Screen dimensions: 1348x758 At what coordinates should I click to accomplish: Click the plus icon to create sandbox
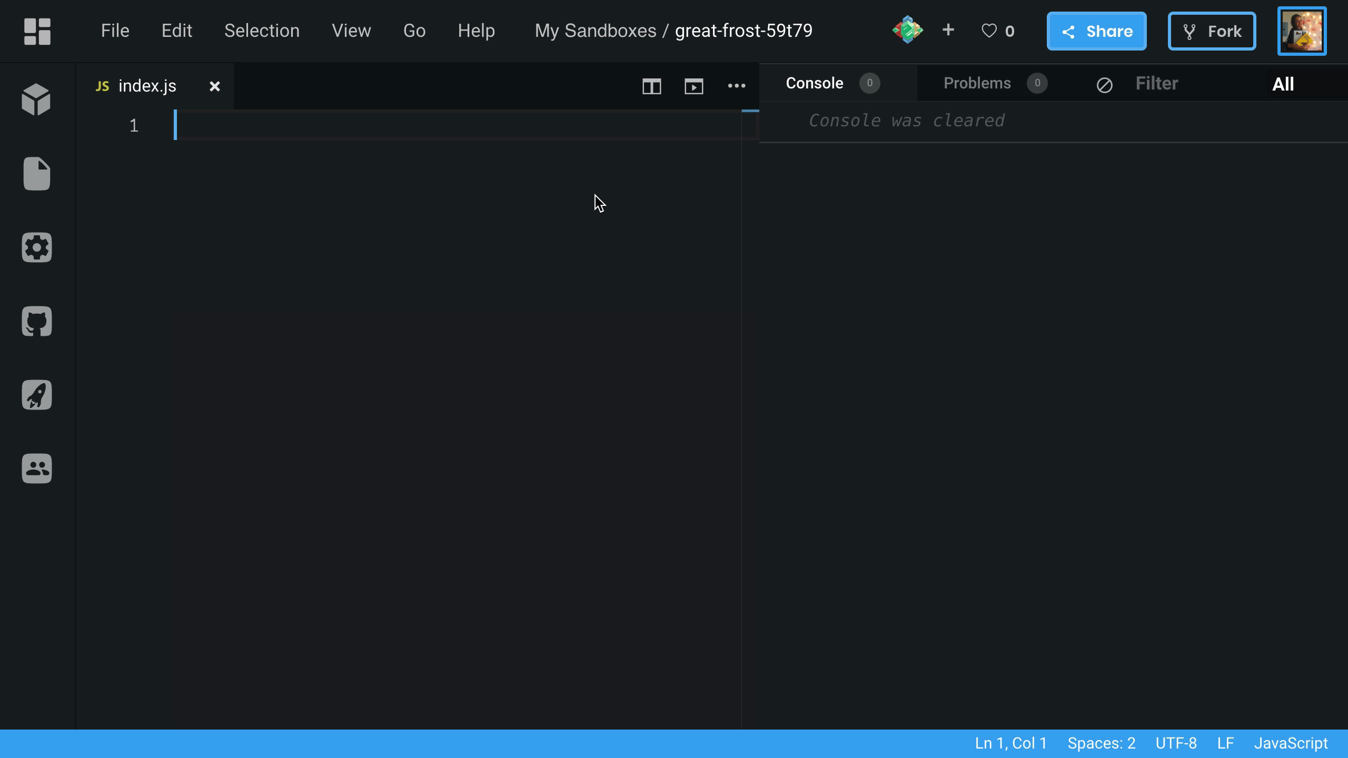948,30
